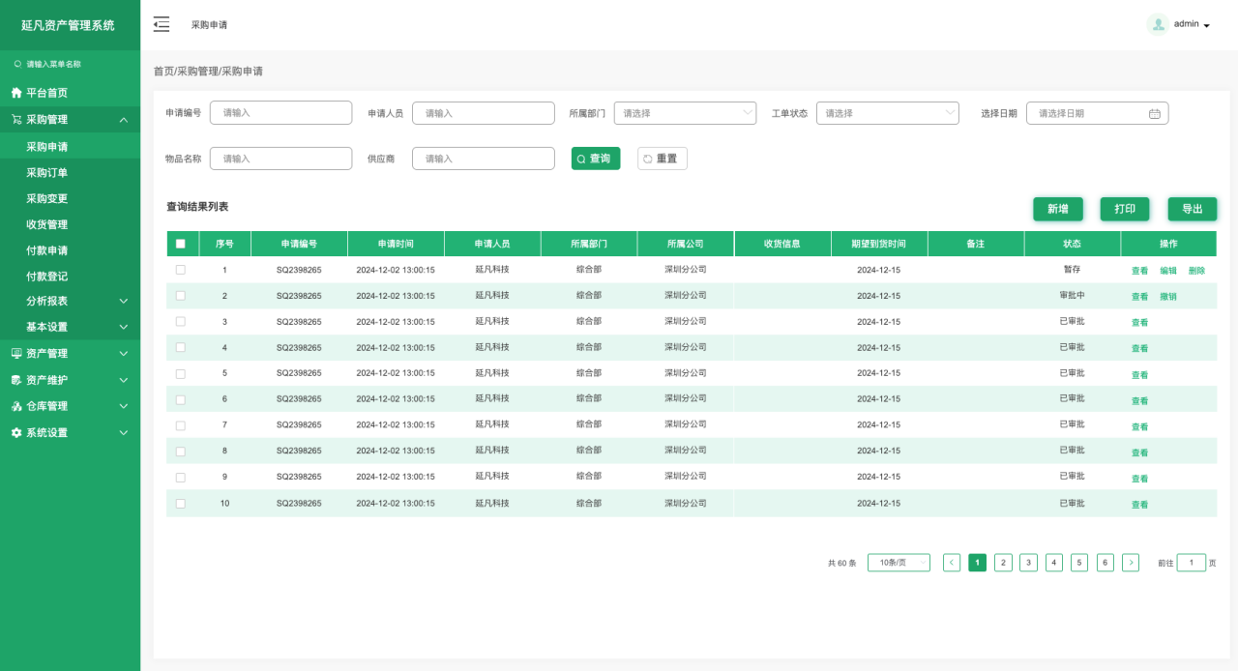
Task: Click the 平台首页 home icon
Action: [16, 93]
